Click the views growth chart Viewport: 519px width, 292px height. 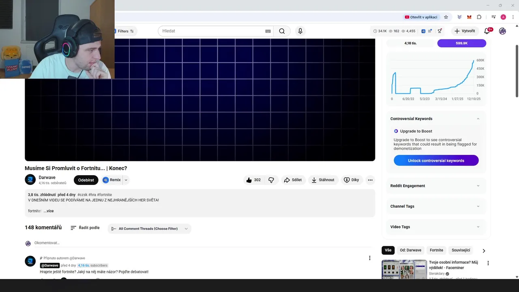(x=436, y=79)
